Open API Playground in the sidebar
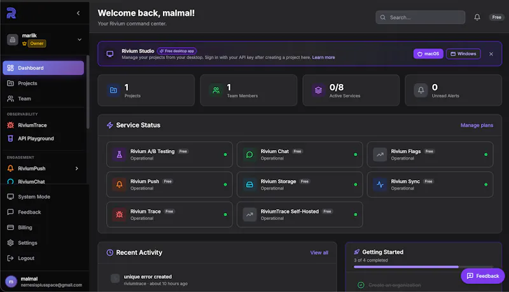Image resolution: width=509 pixels, height=292 pixels. [x=43, y=139]
